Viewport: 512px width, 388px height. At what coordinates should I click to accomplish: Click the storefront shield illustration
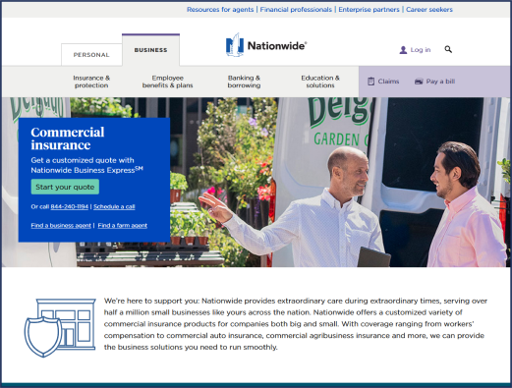pyautogui.click(x=60, y=327)
